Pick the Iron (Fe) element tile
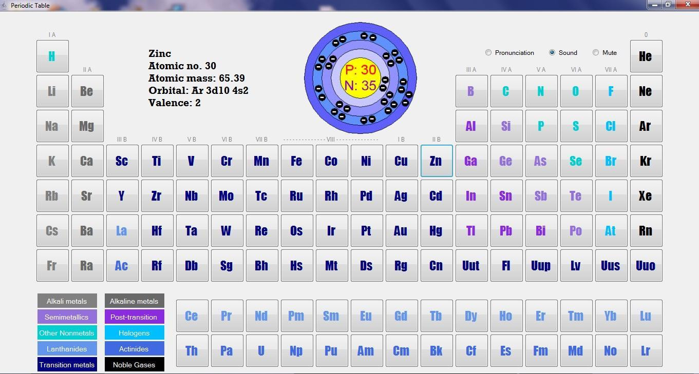Screen dimensions: 699x374 point(297,161)
